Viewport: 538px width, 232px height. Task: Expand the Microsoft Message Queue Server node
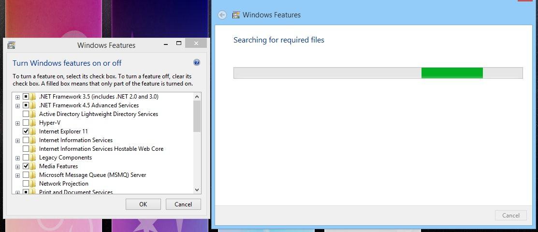click(18, 175)
